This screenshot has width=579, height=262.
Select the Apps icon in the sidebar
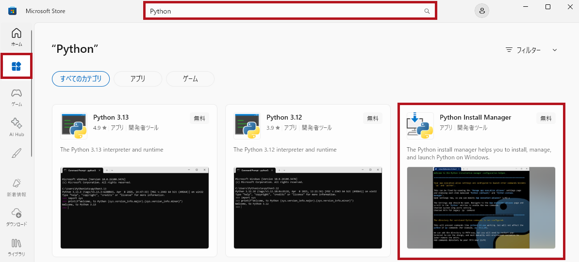[x=17, y=66]
